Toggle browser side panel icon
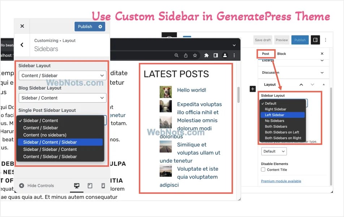The width and height of the screenshot is (344, 217). (216, 55)
